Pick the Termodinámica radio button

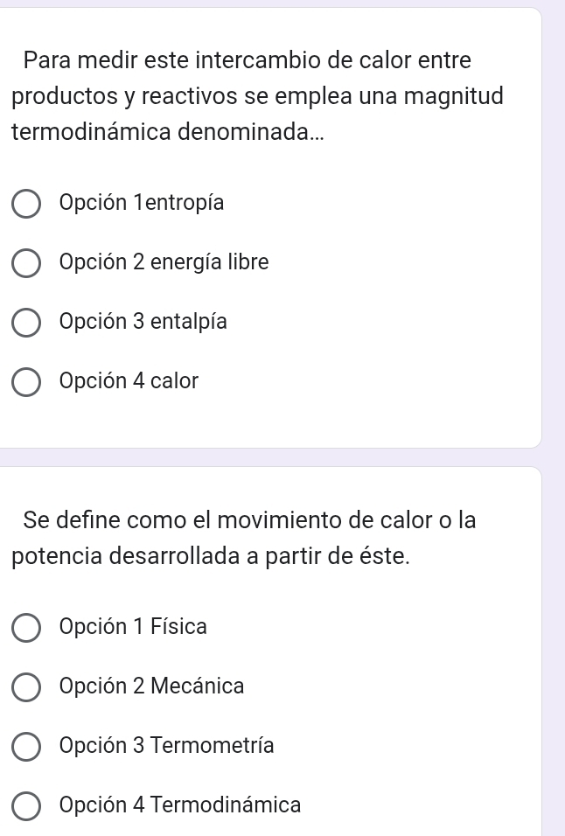pyautogui.click(x=26, y=805)
